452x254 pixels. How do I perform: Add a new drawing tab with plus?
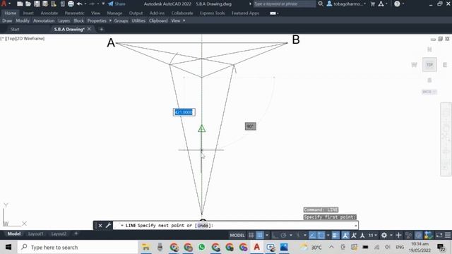(101, 30)
